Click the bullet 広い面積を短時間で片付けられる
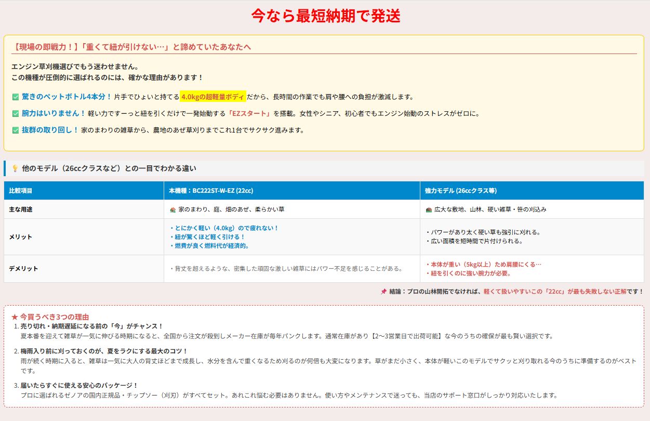 (x=474, y=241)
